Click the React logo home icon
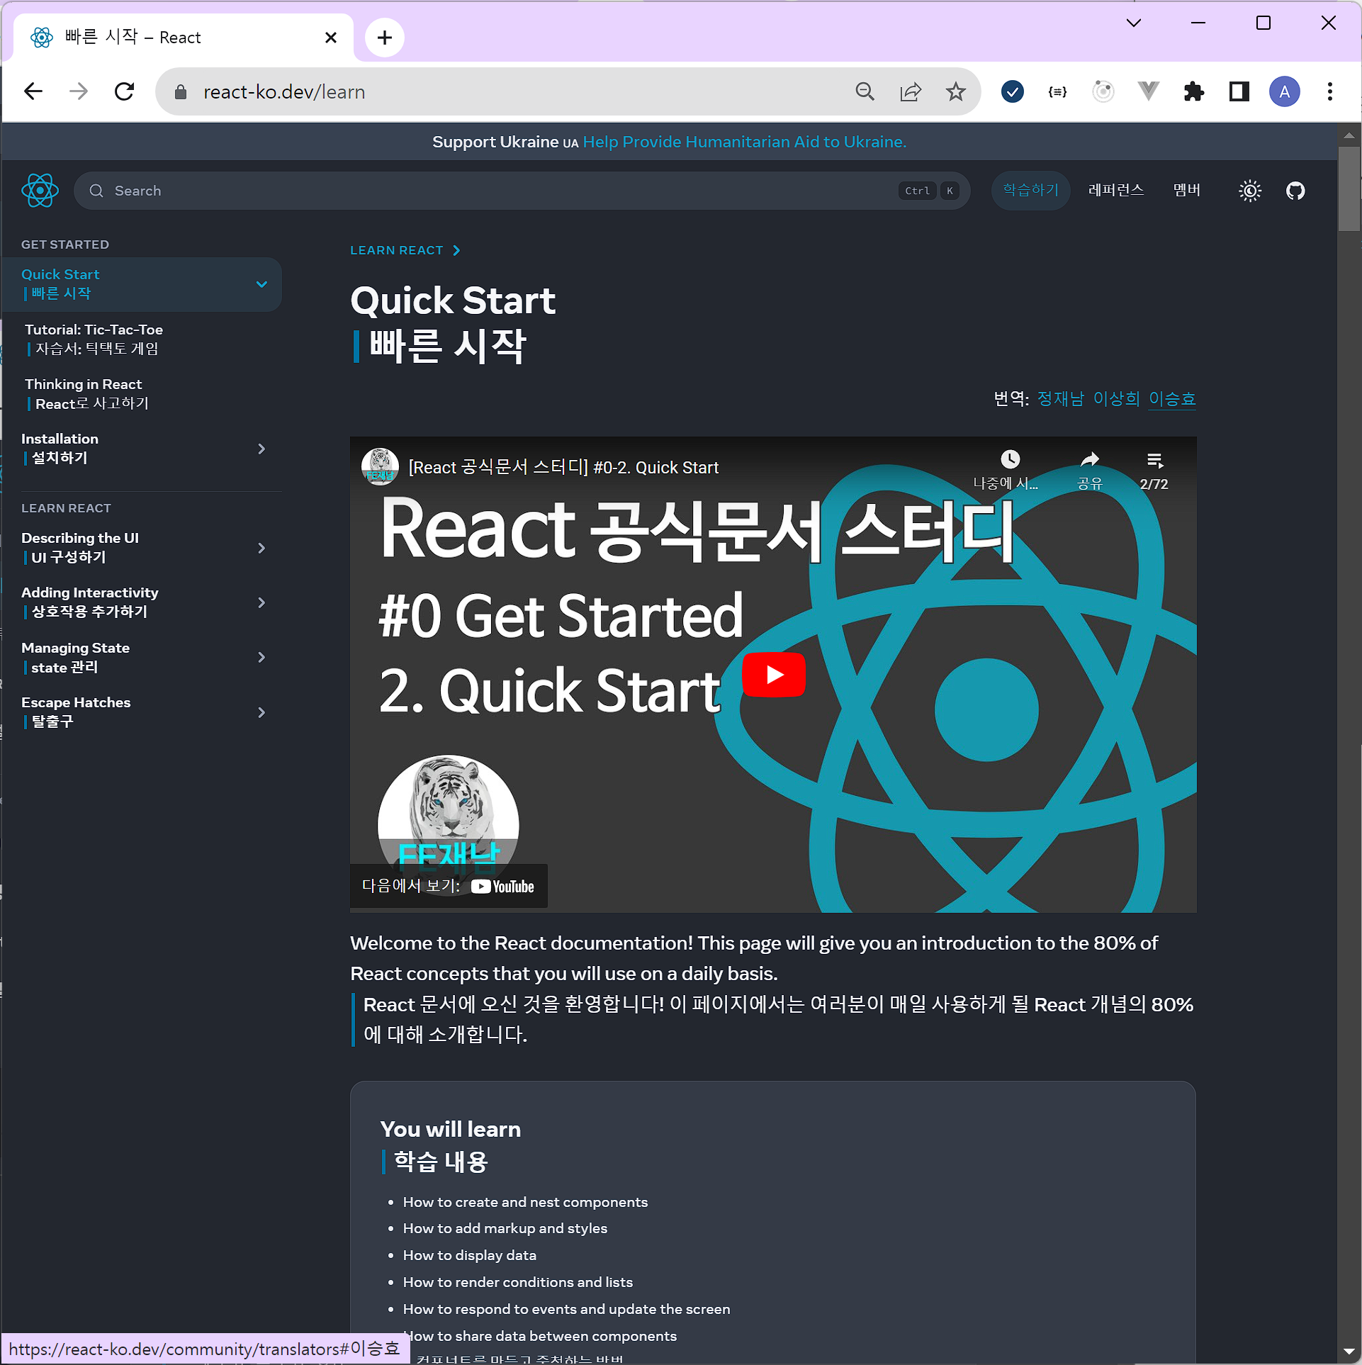Viewport: 1362px width, 1365px height. [40, 191]
